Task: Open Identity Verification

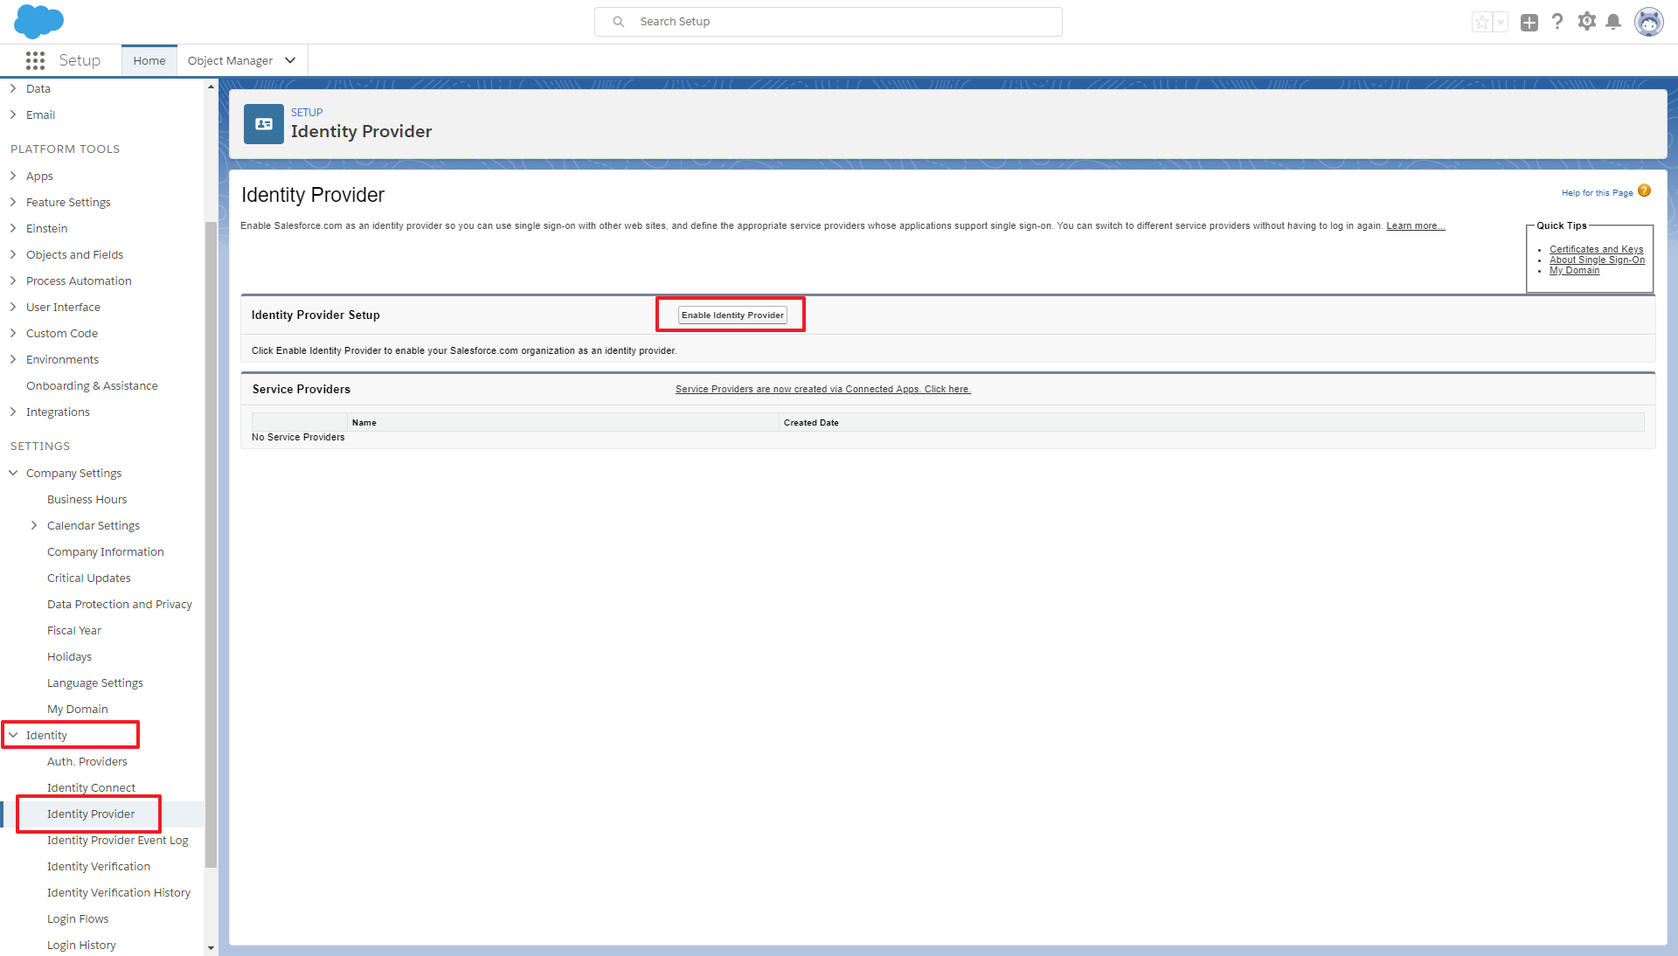Action: [99, 866]
